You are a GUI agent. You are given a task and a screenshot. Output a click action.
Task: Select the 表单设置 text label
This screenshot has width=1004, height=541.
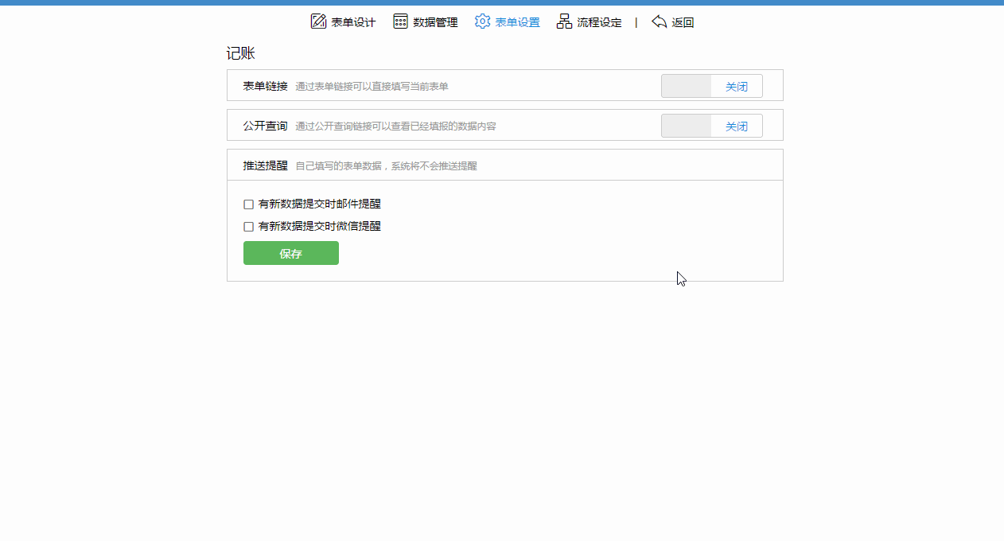(x=517, y=22)
